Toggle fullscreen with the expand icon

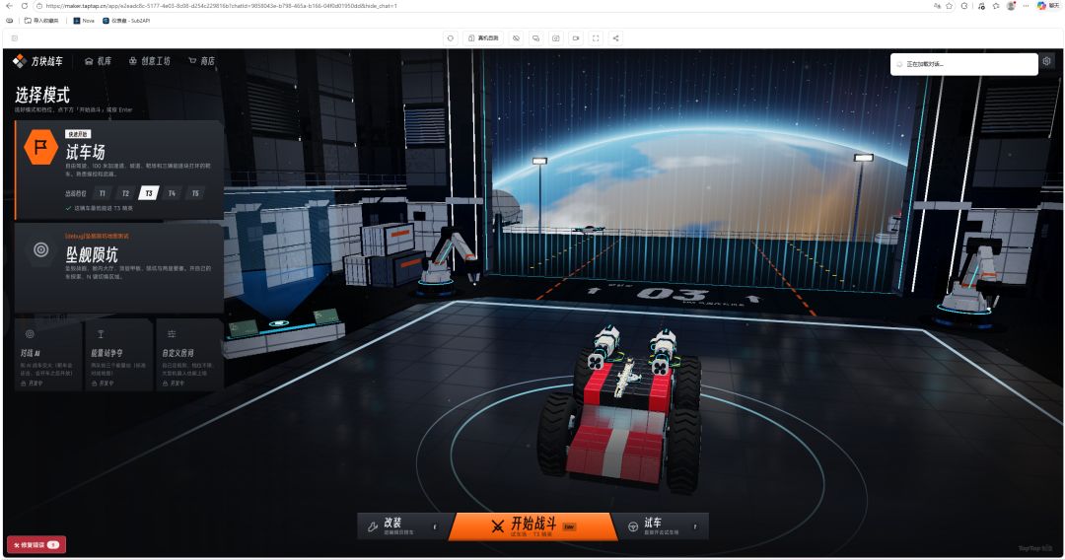(x=596, y=38)
